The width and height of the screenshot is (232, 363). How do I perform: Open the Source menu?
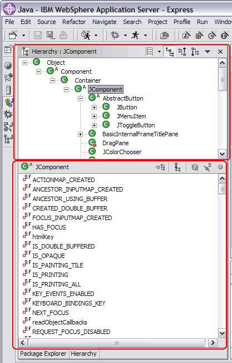point(47,22)
